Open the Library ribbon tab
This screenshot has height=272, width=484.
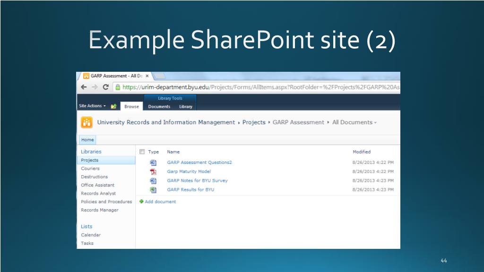tap(185, 106)
